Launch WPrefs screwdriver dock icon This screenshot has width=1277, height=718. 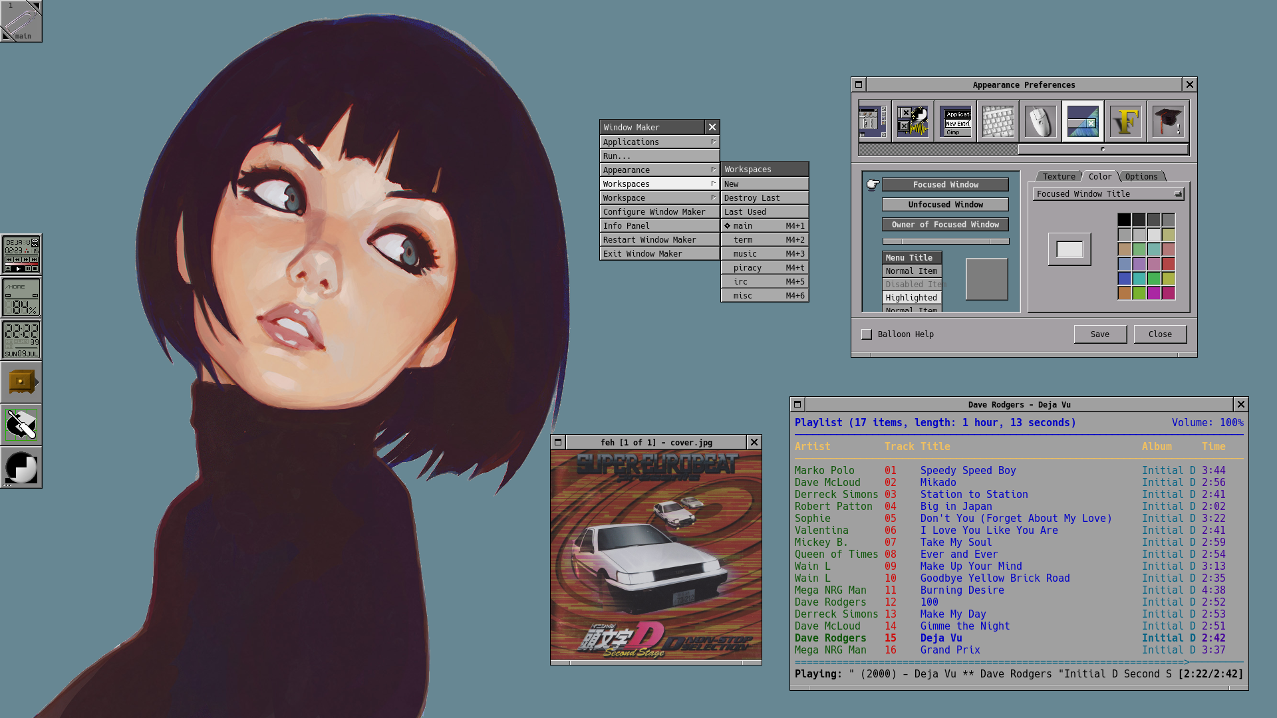click(21, 425)
